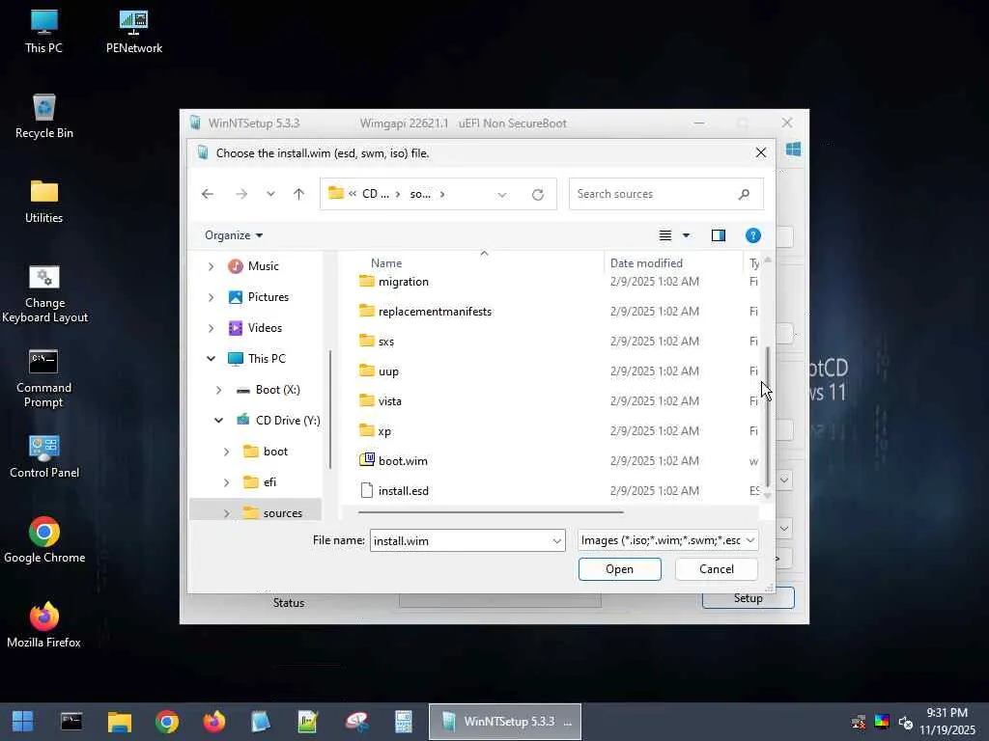Select sources folder in tree
The width and height of the screenshot is (989, 741).
282,513
